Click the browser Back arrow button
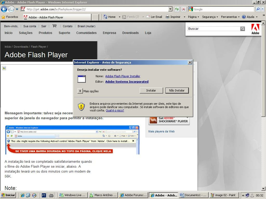 4,9
